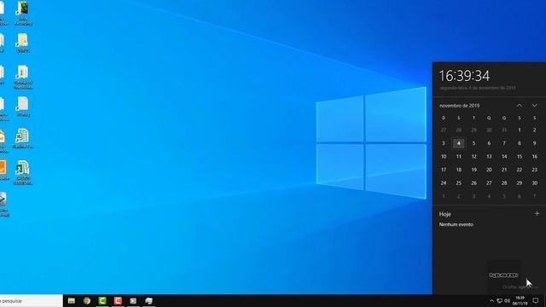The width and height of the screenshot is (546, 307).
Task: Select November 17 in the calendar
Action: coord(444,170)
